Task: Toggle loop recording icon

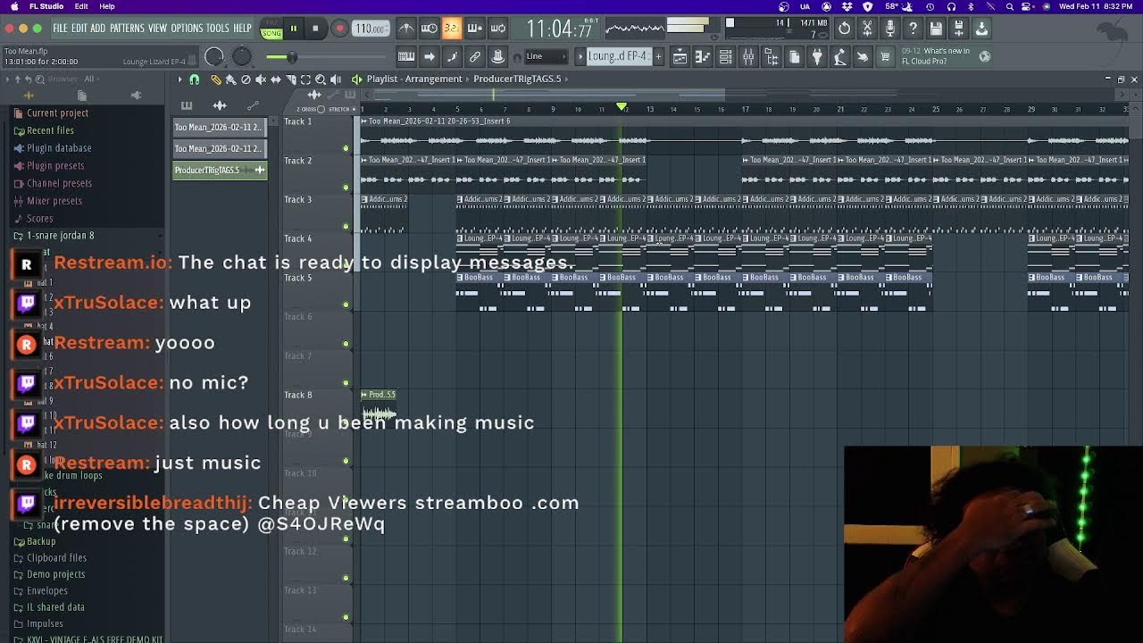Action: (497, 29)
